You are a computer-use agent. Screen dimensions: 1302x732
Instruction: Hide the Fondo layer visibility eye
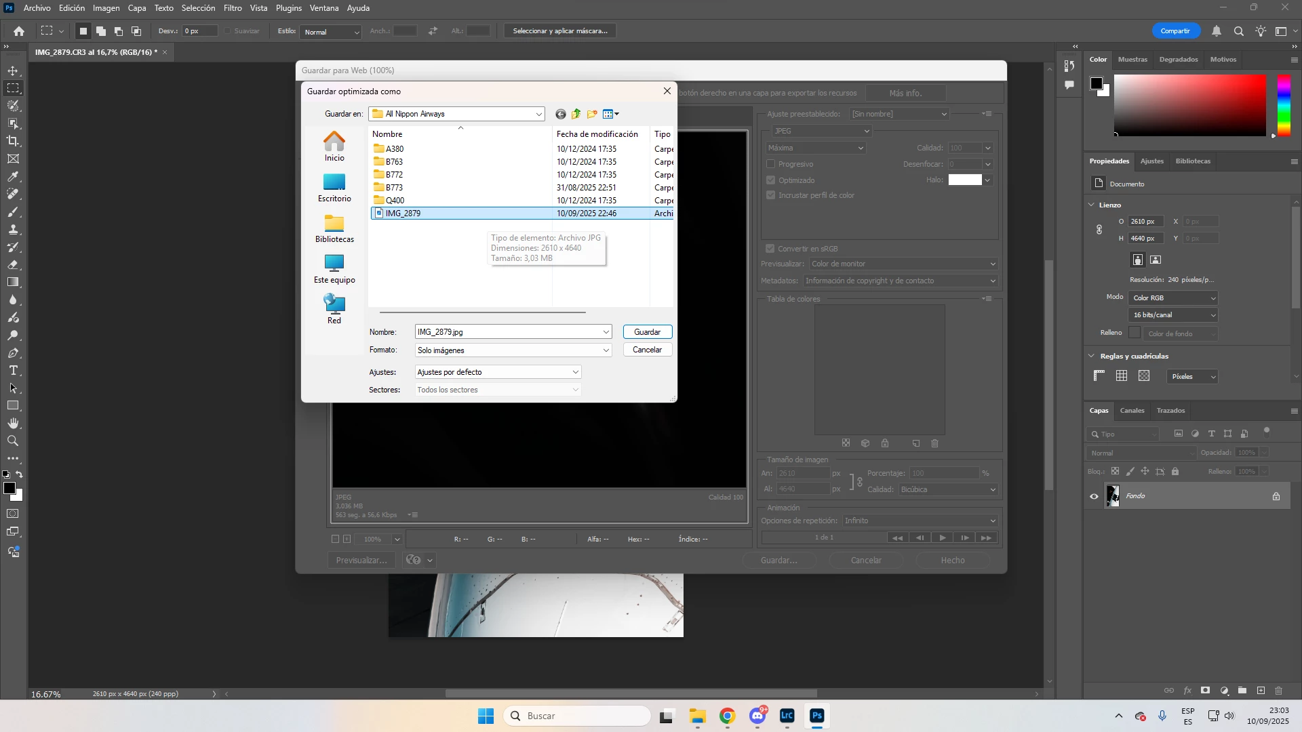point(1094,496)
